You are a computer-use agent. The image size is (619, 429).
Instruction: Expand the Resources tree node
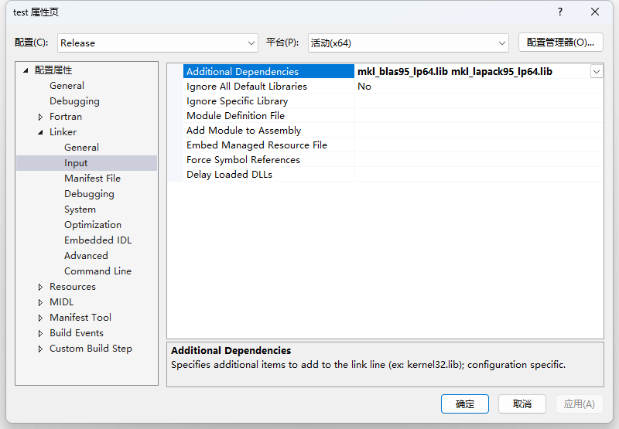pyautogui.click(x=40, y=287)
